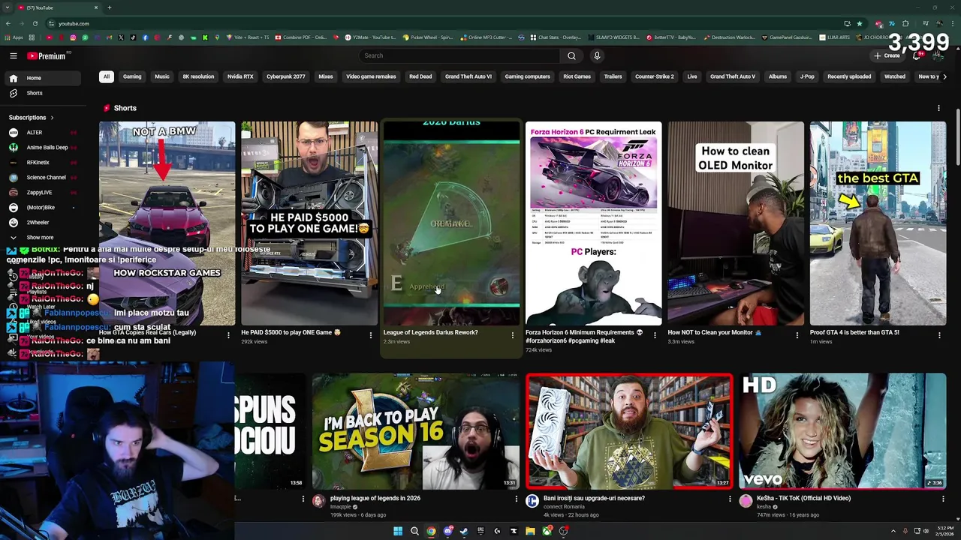Filter by Grand Theft Auto VI chip

[468, 76]
